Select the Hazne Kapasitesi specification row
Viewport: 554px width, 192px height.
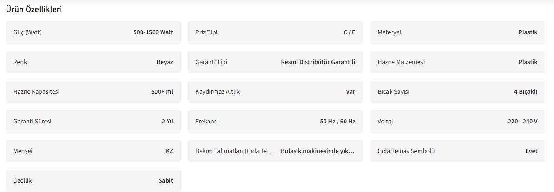[x=93, y=92]
